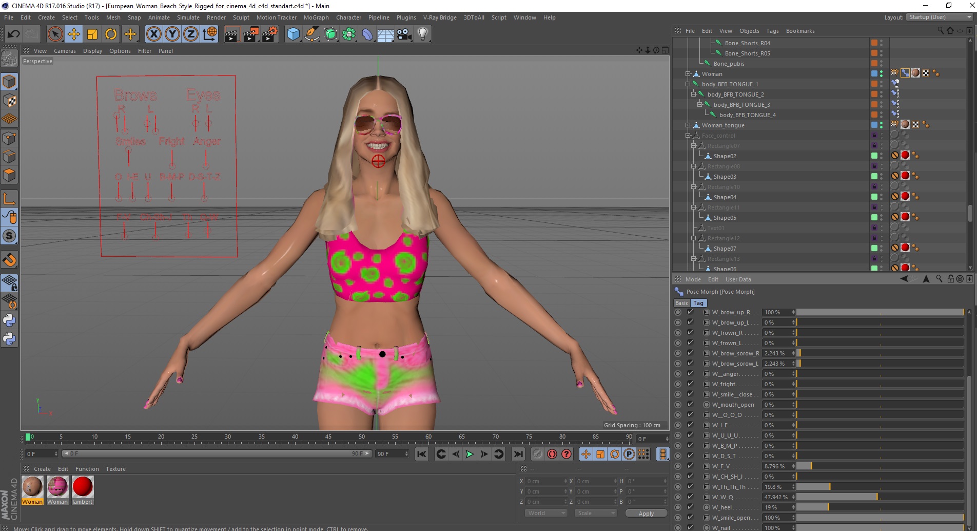
Task: Switch to Texture mode checker icon
Action: [x=9, y=101]
